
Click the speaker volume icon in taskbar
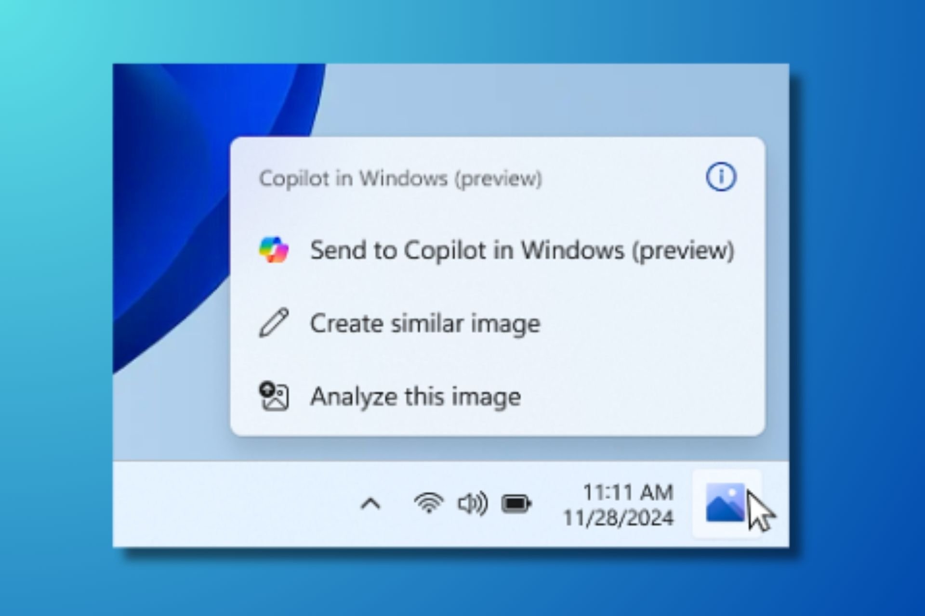(x=473, y=504)
